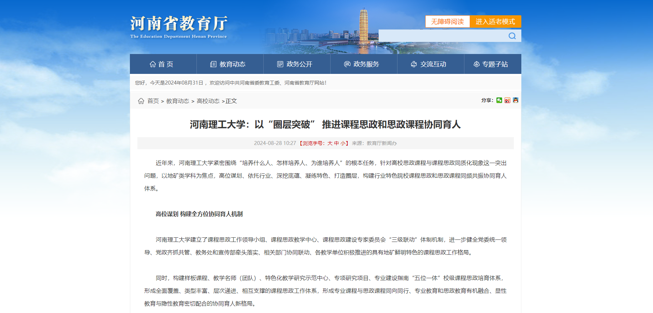Open the 交流互动 menu
Image resolution: width=653 pixels, height=313 pixels.
click(x=429, y=64)
